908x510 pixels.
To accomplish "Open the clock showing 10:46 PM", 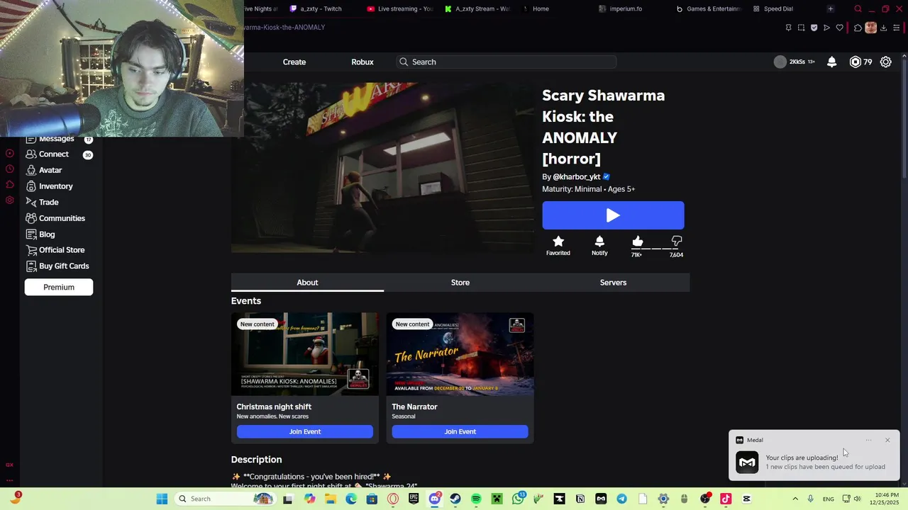I will pyautogui.click(x=887, y=499).
